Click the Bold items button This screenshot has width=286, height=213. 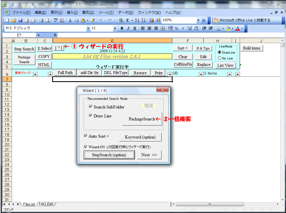coord(252,48)
